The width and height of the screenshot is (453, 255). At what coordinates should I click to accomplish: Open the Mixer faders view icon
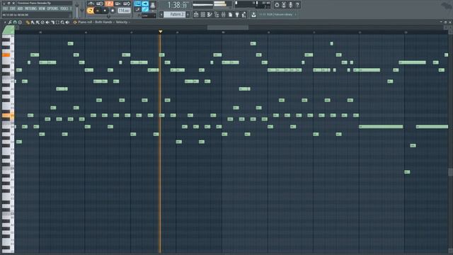coord(224,14)
